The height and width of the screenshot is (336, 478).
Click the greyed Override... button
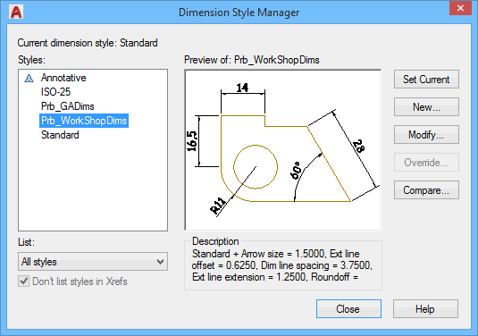click(x=426, y=163)
